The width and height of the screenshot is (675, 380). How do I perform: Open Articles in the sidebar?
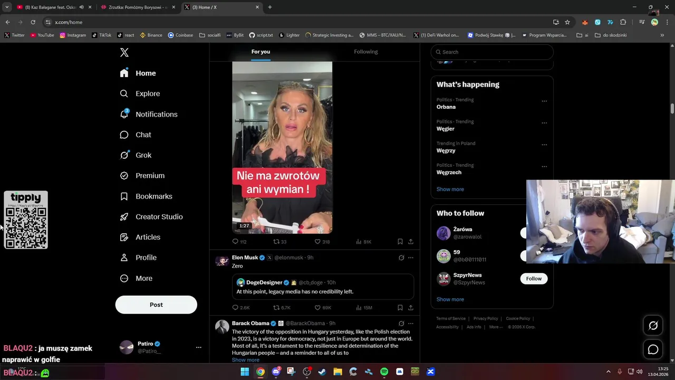(140, 237)
